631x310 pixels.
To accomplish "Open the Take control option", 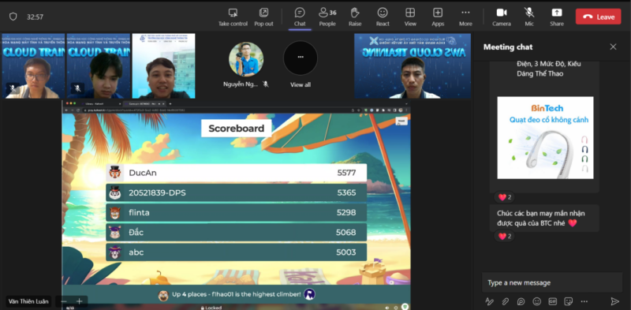I will coord(233,17).
